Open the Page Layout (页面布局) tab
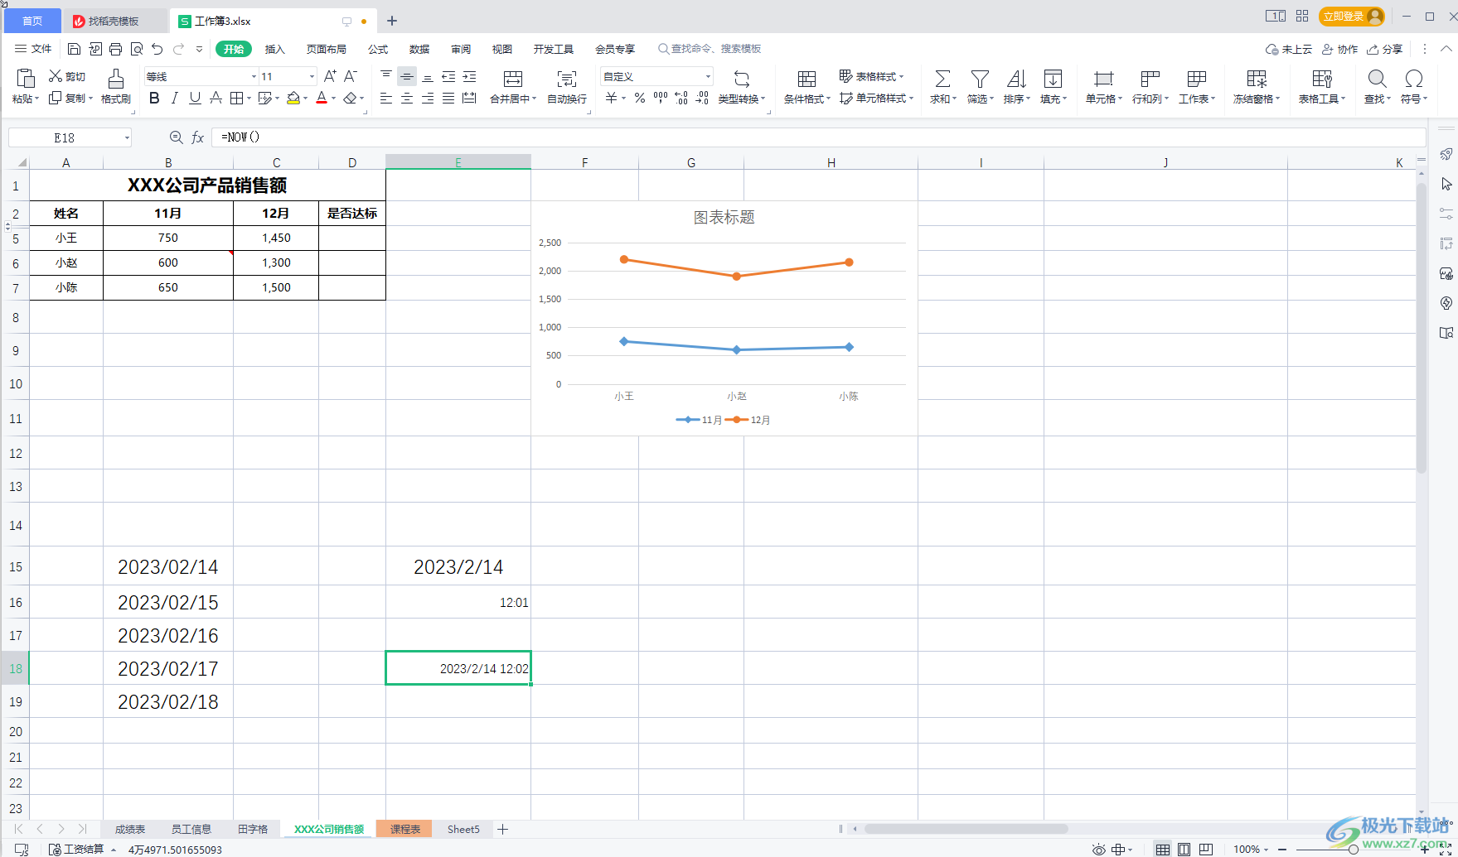The image size is (1458, 857). point(327,49)
